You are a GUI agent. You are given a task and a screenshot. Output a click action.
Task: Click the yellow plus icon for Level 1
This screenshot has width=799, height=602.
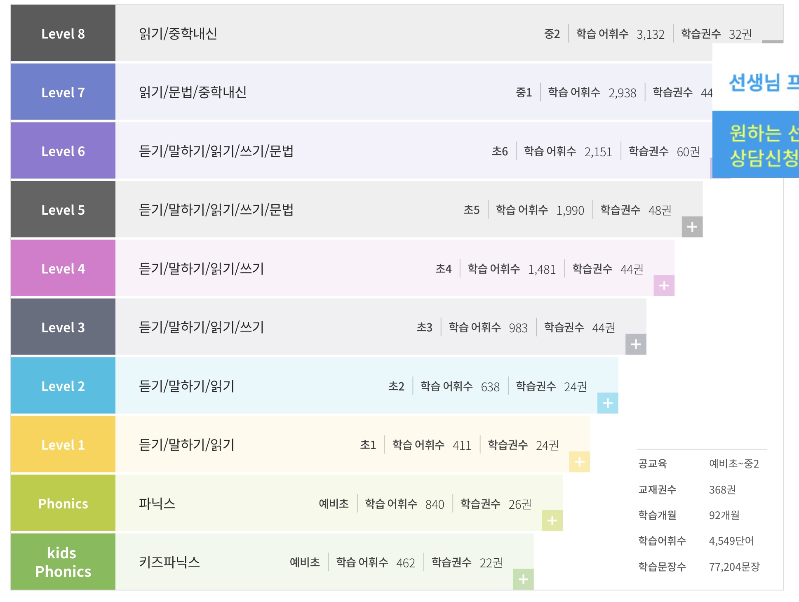pos(579,462)
